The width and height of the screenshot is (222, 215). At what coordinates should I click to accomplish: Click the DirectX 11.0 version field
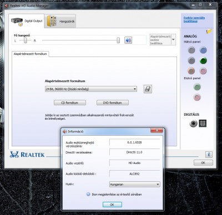coord(134,152)
